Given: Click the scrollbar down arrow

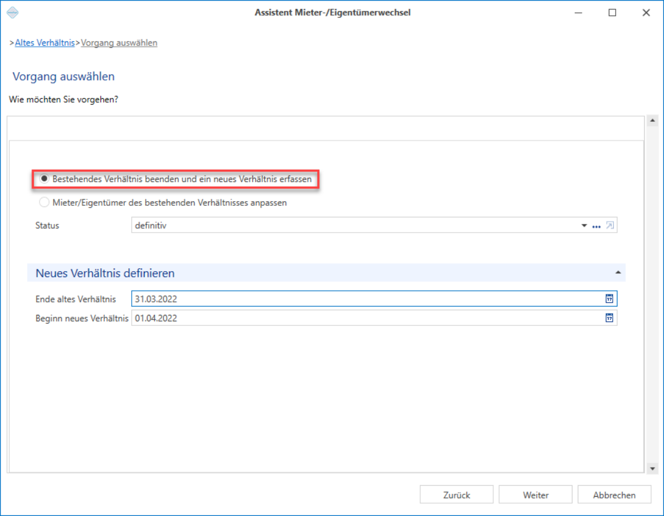Looking at the screenshot, I should click(x=652, y=468).
